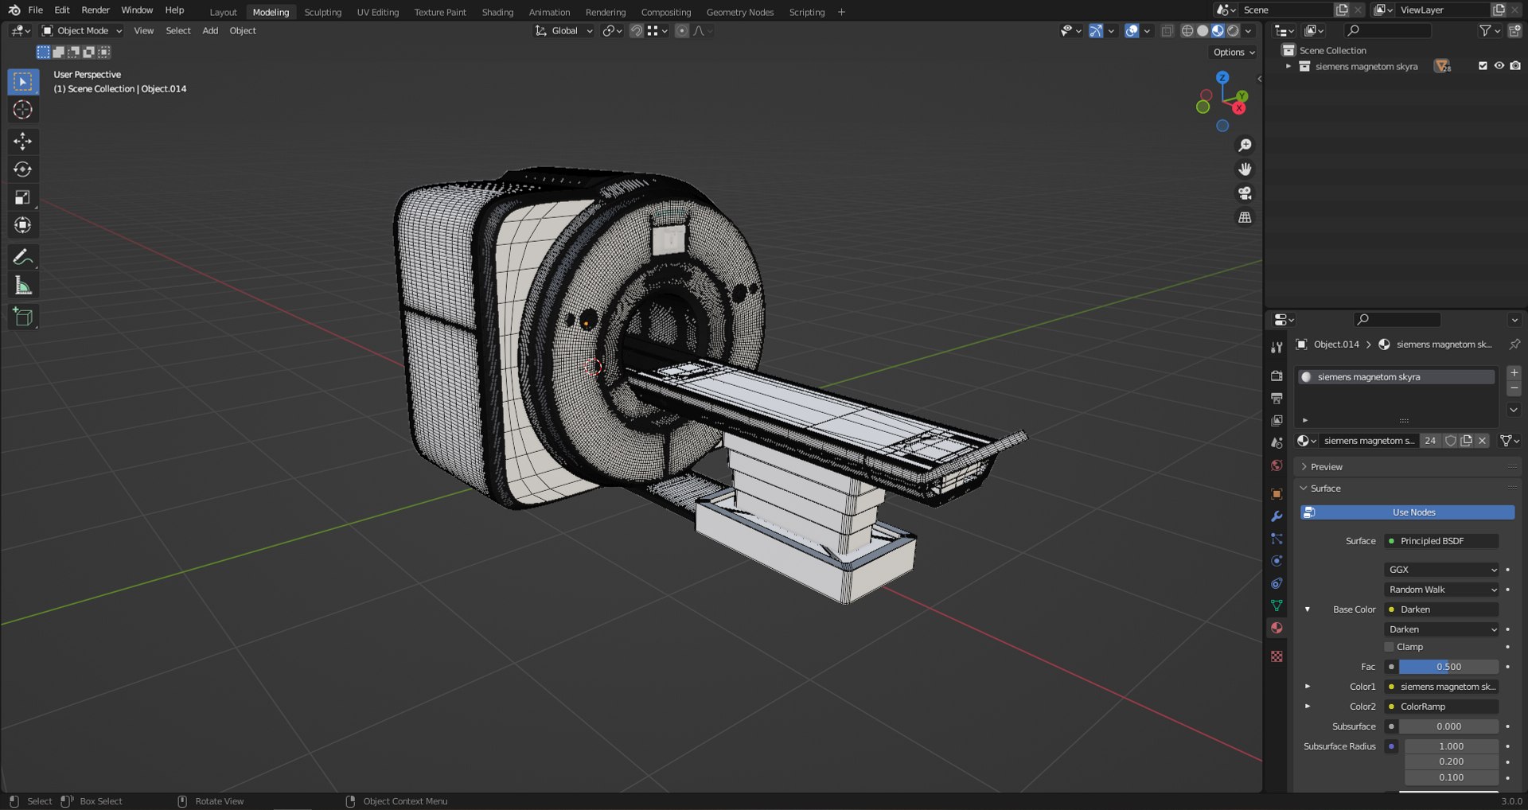This screenshot has width=1528, height=810.
Task: Click the pan hand viewport icon
Action: (1245, 169)
